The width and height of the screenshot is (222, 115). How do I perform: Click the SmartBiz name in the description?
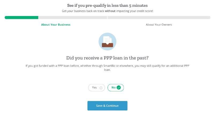pyautogui.click(x=109, y=66)
